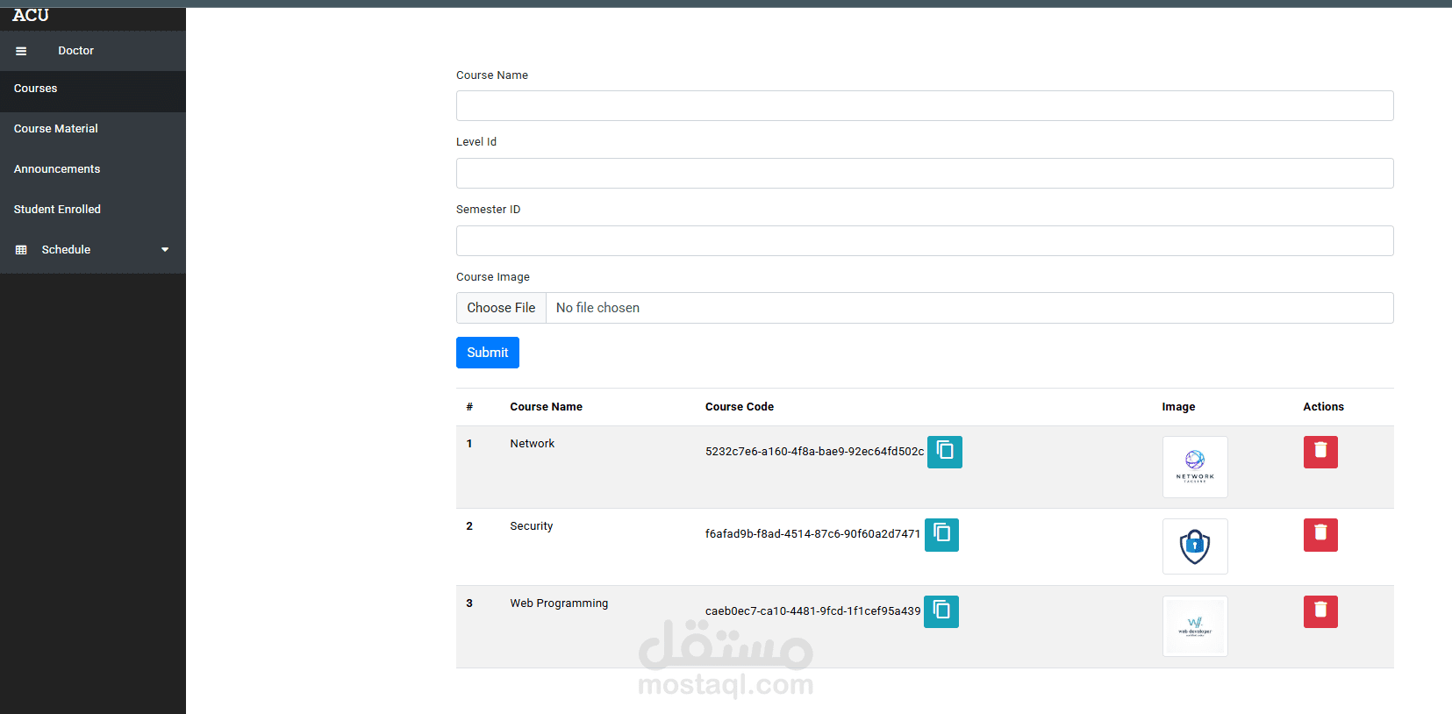Select the Web Programming name cell
Viewport: 1452px width, 714px height.
click(559, 603)
